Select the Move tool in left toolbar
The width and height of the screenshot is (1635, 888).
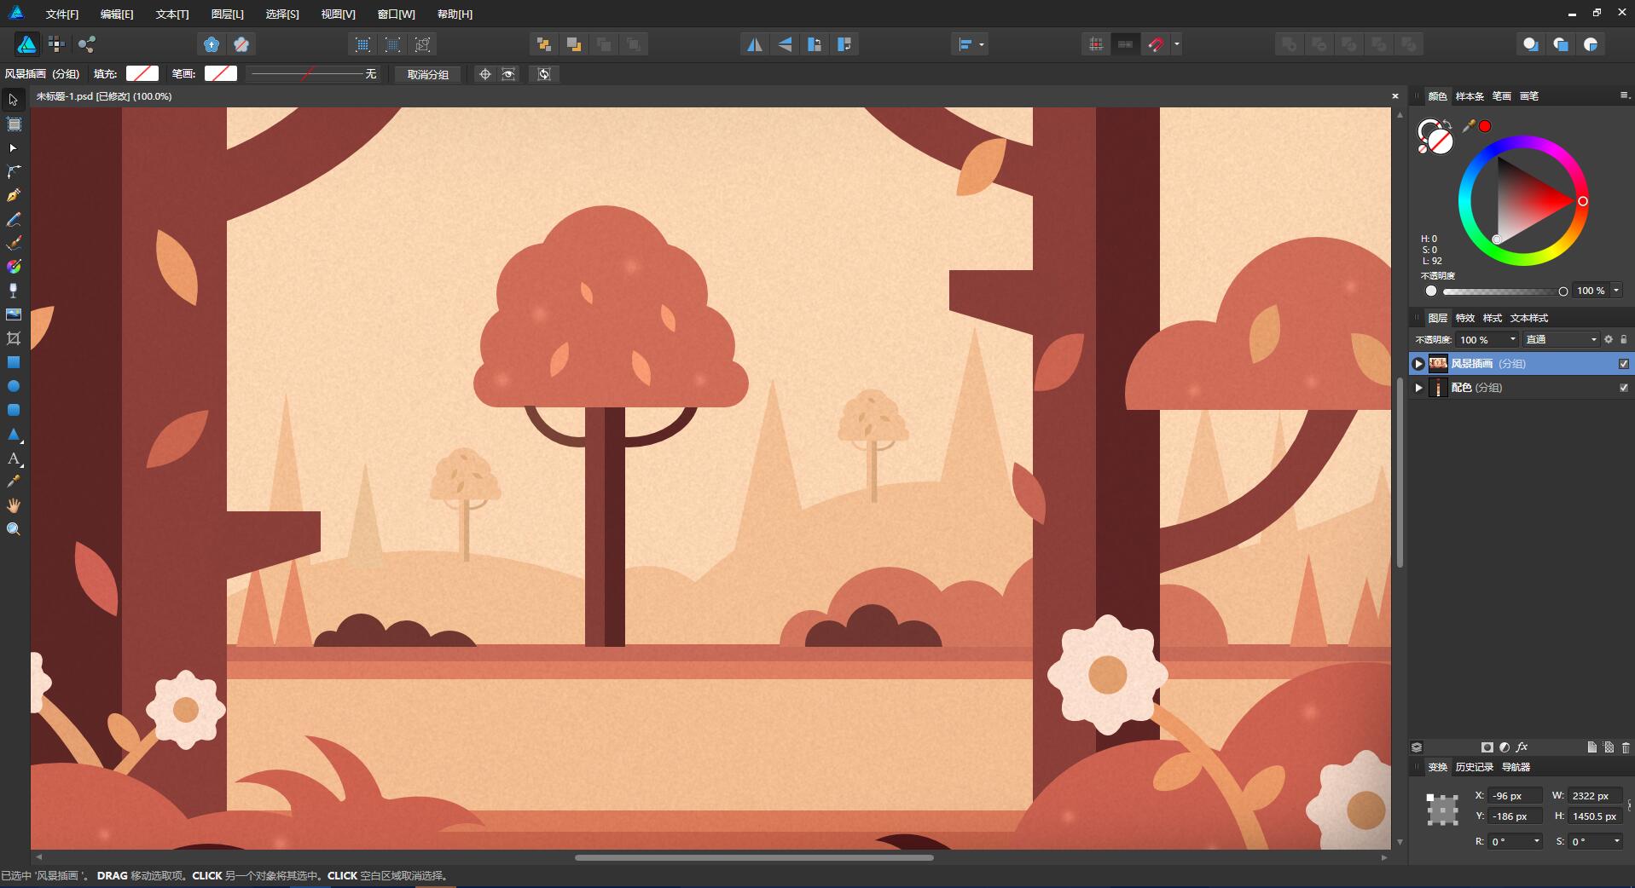(x=13, y=100)
